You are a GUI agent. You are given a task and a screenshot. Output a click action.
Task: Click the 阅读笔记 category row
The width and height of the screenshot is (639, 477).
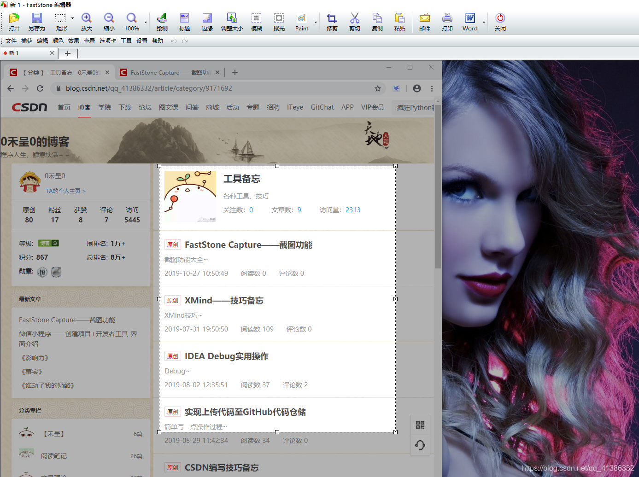81,456
